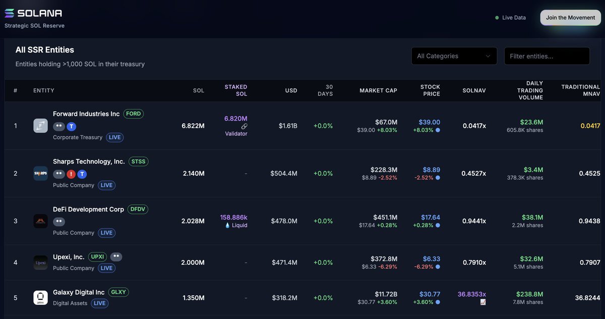Screen dimensions: 605x319
Task: Click the chart icon under Galaxy Digital SOLNAV
Action: pos(483,302)
